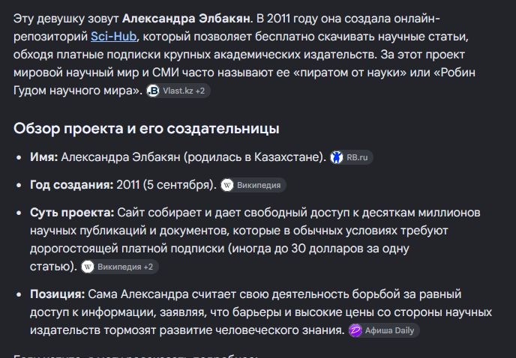Viewport: 516px width, 358px height.
Task: Click the bold 'Суть проекта:' label
Action: click(72, 213)
